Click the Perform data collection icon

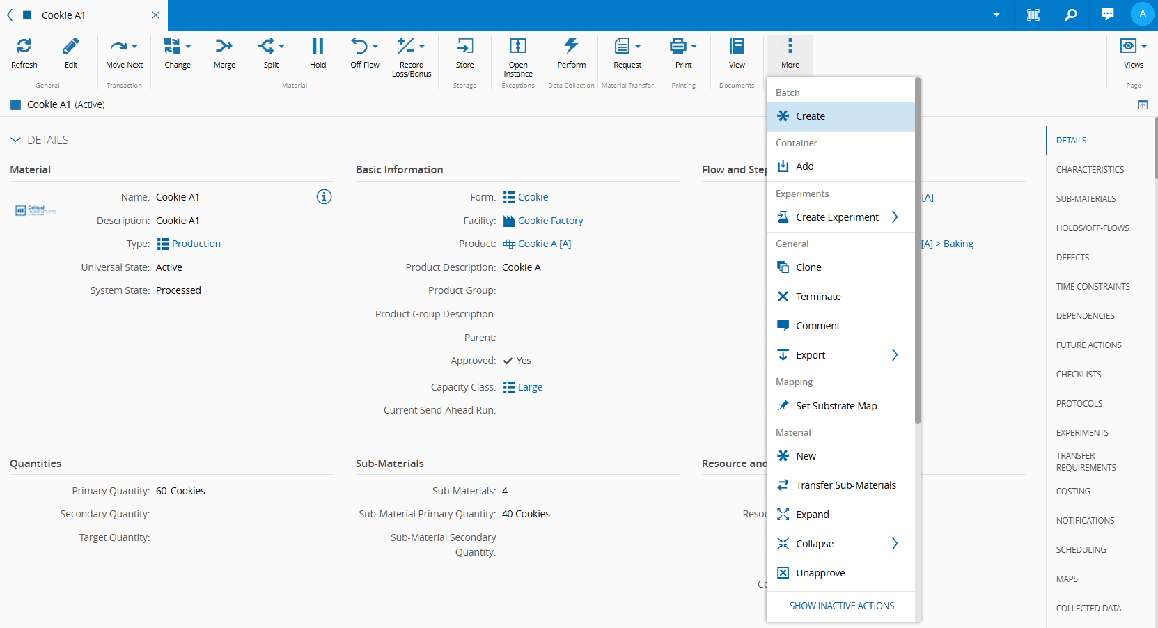(x=571, y=47)
